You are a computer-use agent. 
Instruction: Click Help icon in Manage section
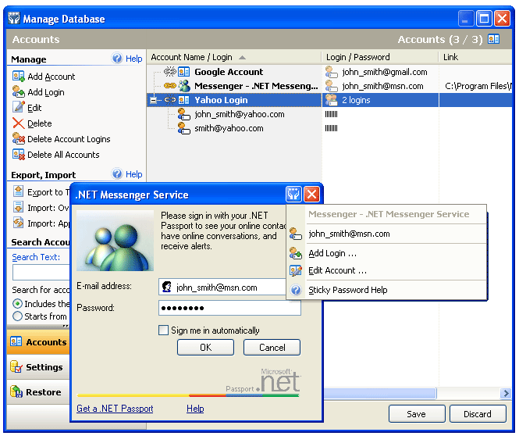click(117, 59)
